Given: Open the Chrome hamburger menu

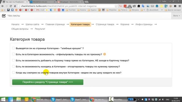Looking at the screenshot, I should point(179,6).
